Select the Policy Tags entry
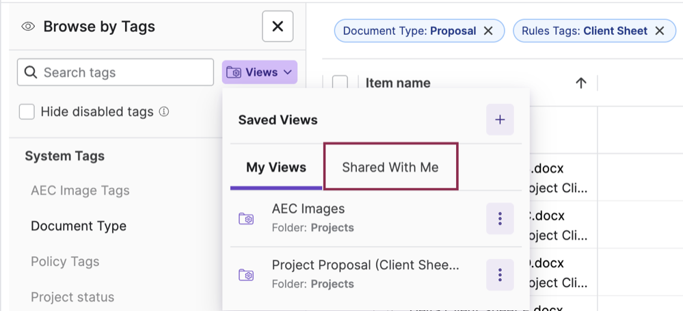This screenshot has height=311, width=683. point(65,262)
